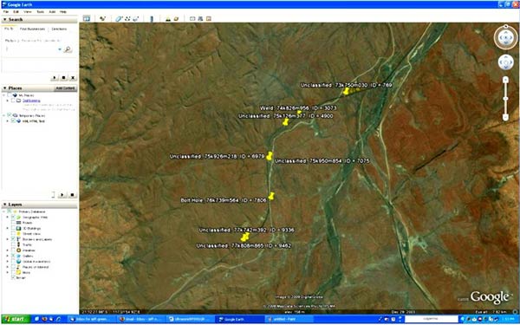Click the magnifier search button
The height and width of the screenshot is (325, 520).
(x=68, y=49)
